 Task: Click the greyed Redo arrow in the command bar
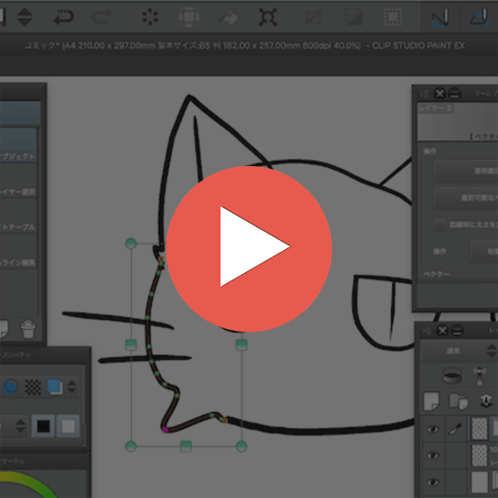[x=102, y=17]
